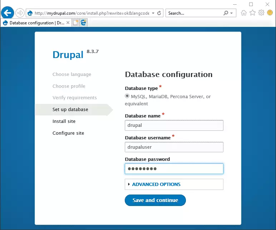Click the Database password field

coord(174,169)
